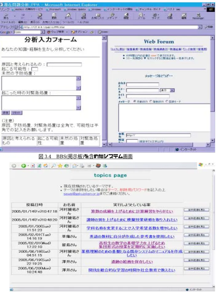Screen dimensions: 217x294
Task: Click the タイトル field in Web Forum
Action: coord(148,96)
